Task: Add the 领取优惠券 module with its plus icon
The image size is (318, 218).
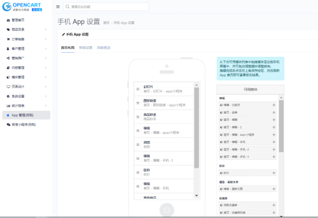Action: click(274, 205)
